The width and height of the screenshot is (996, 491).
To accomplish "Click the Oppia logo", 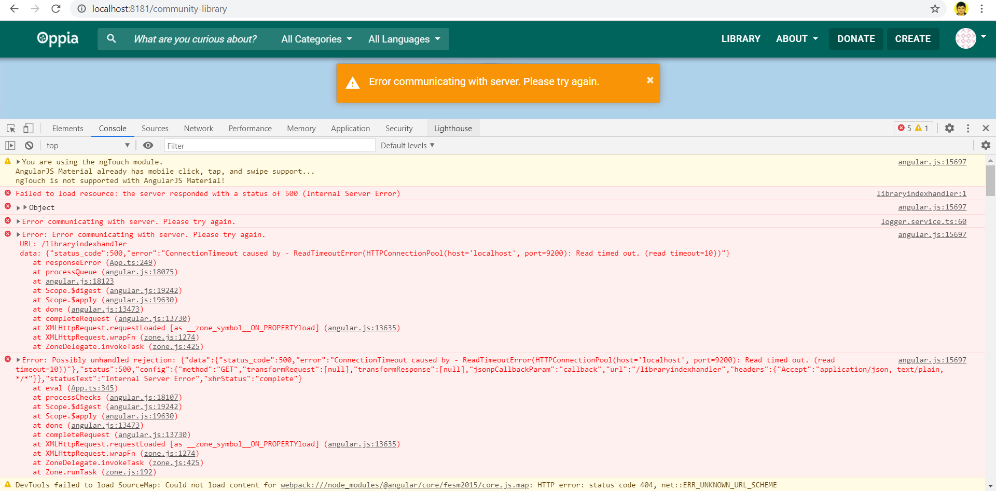I will pyautogui.click(x=58, y=39).
